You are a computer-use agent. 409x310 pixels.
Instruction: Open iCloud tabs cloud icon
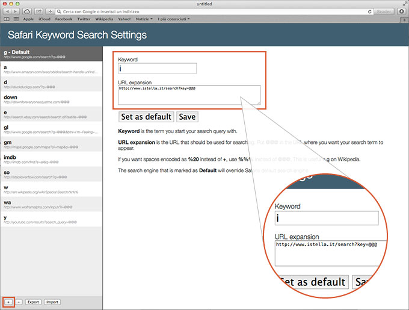[x=27, y=11]
